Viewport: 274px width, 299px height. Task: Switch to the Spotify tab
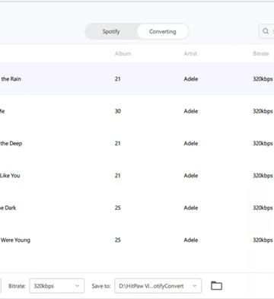[x=111, y=31]
